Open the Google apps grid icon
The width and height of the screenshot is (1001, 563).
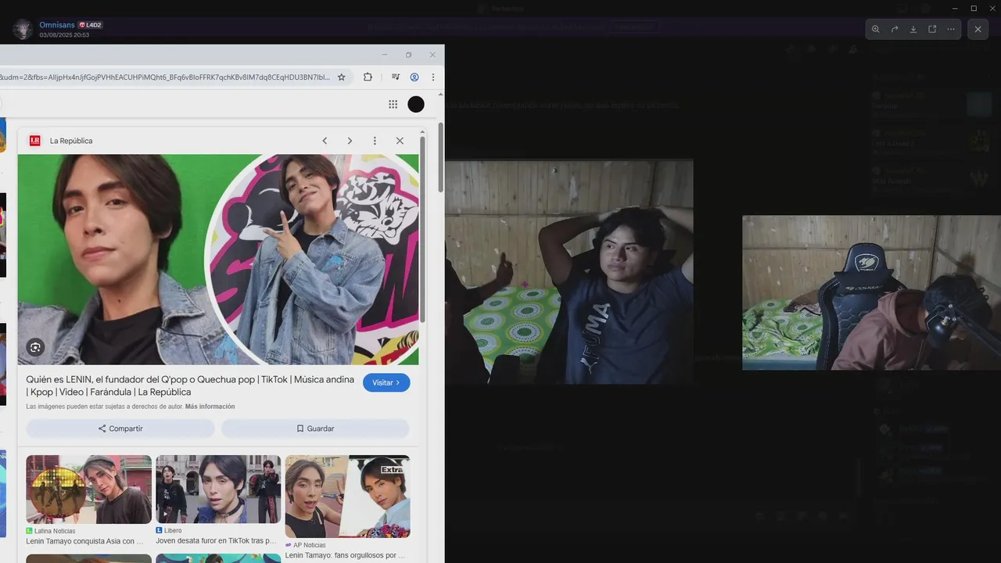pos(393,104)
